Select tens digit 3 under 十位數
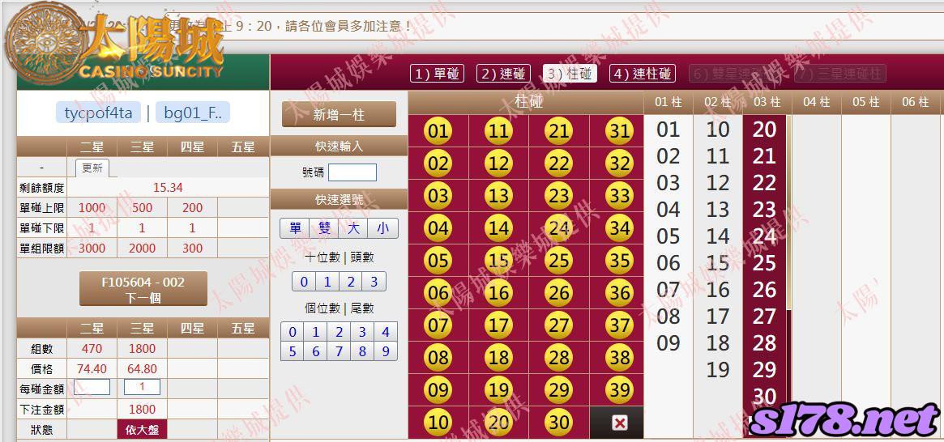Screen dimensions: 944x442 pos(374,282)
